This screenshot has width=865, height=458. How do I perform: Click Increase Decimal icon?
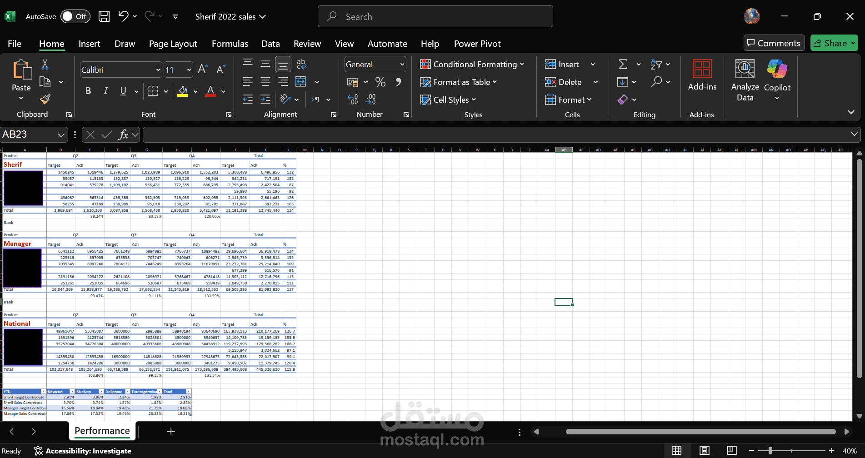[353, 99]
